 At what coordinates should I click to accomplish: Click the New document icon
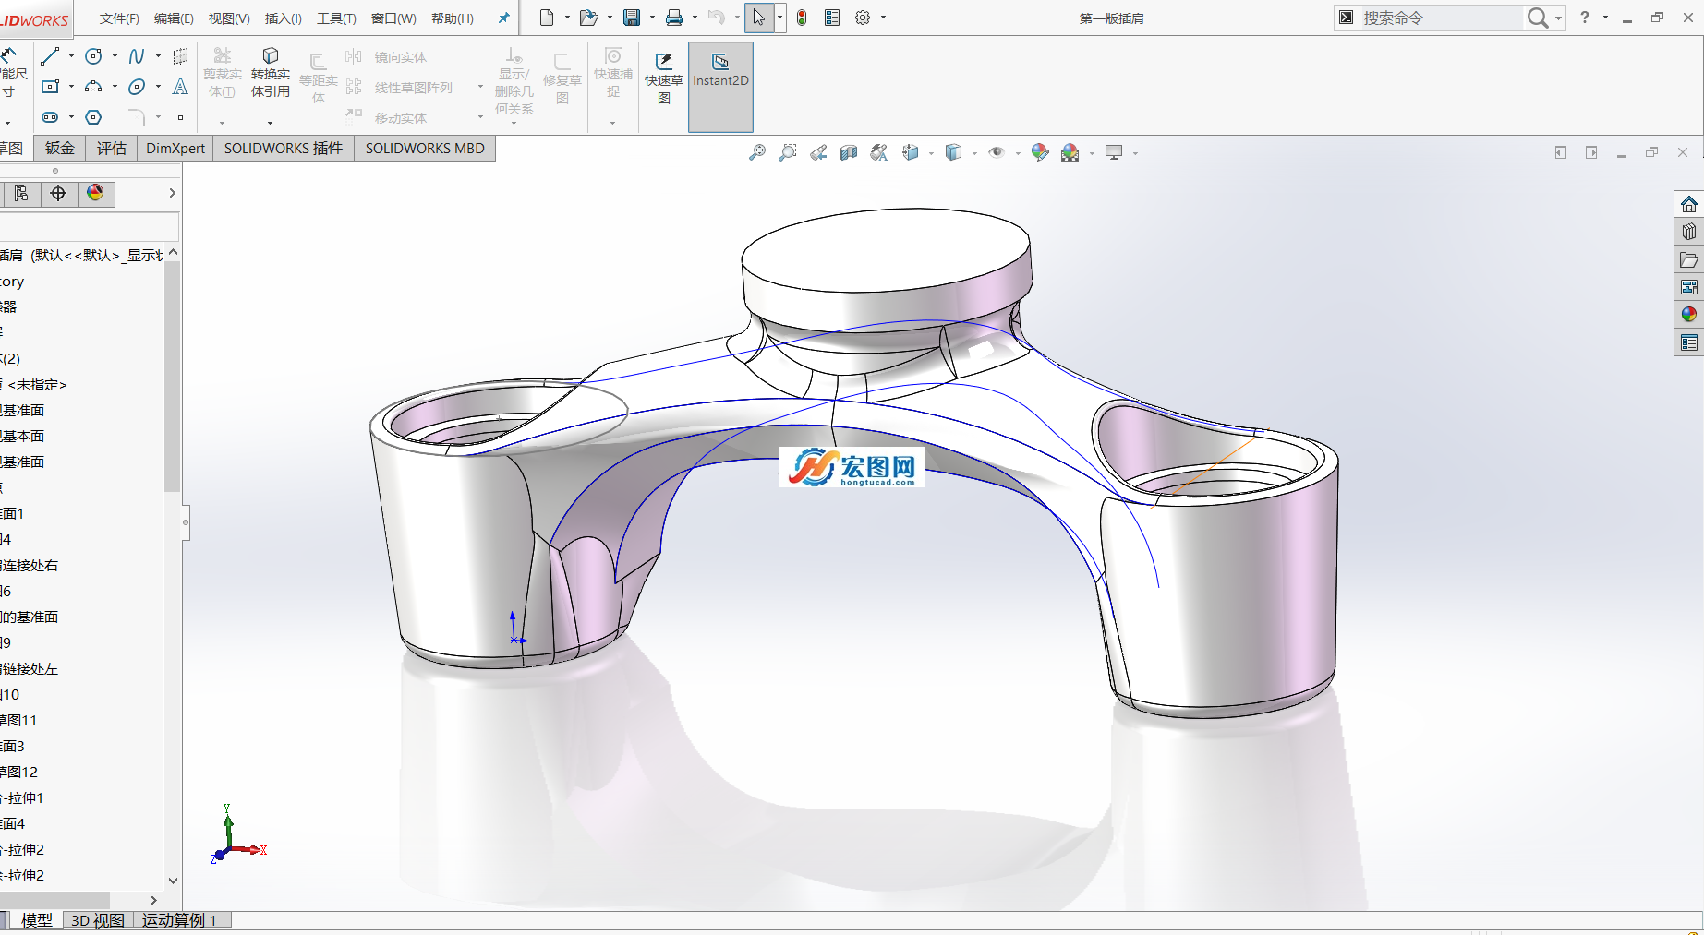tap(547, 18)
